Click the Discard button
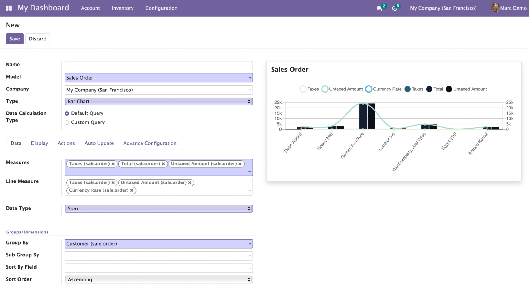This screenshot has width=529, height=285. 38,39
